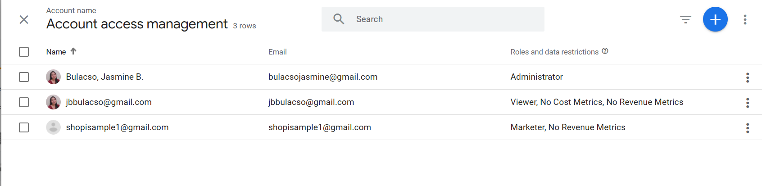Click the shopisample1 default avatar icon
The height and width of the screenshot is (186, 762).
[53, 127]
